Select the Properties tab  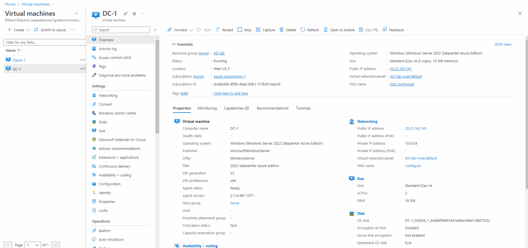182,108
